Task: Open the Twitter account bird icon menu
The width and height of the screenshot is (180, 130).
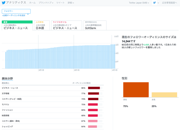Action: tap(154, 3)
